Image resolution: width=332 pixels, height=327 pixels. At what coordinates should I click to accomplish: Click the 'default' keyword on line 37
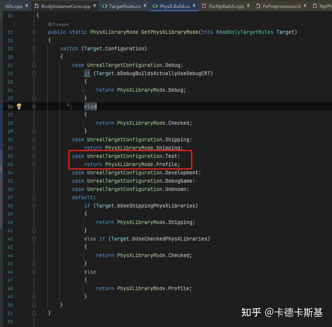[83, 197]
